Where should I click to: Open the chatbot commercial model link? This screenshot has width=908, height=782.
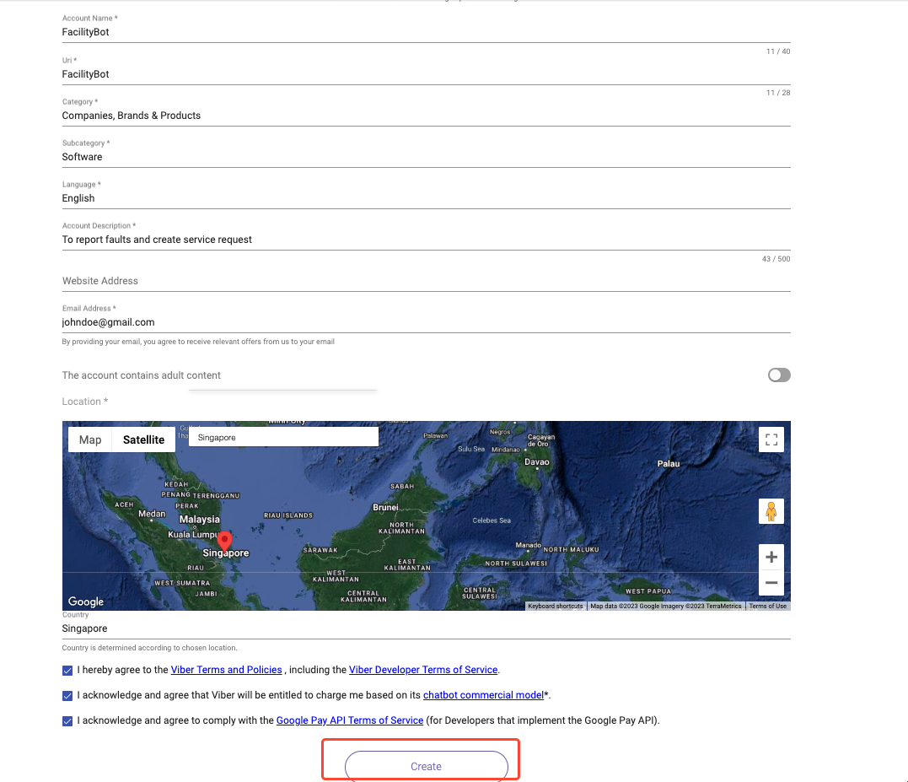(483, 695)
